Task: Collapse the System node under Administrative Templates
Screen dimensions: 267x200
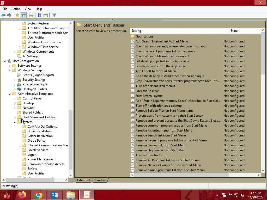Action: point(15,122)
